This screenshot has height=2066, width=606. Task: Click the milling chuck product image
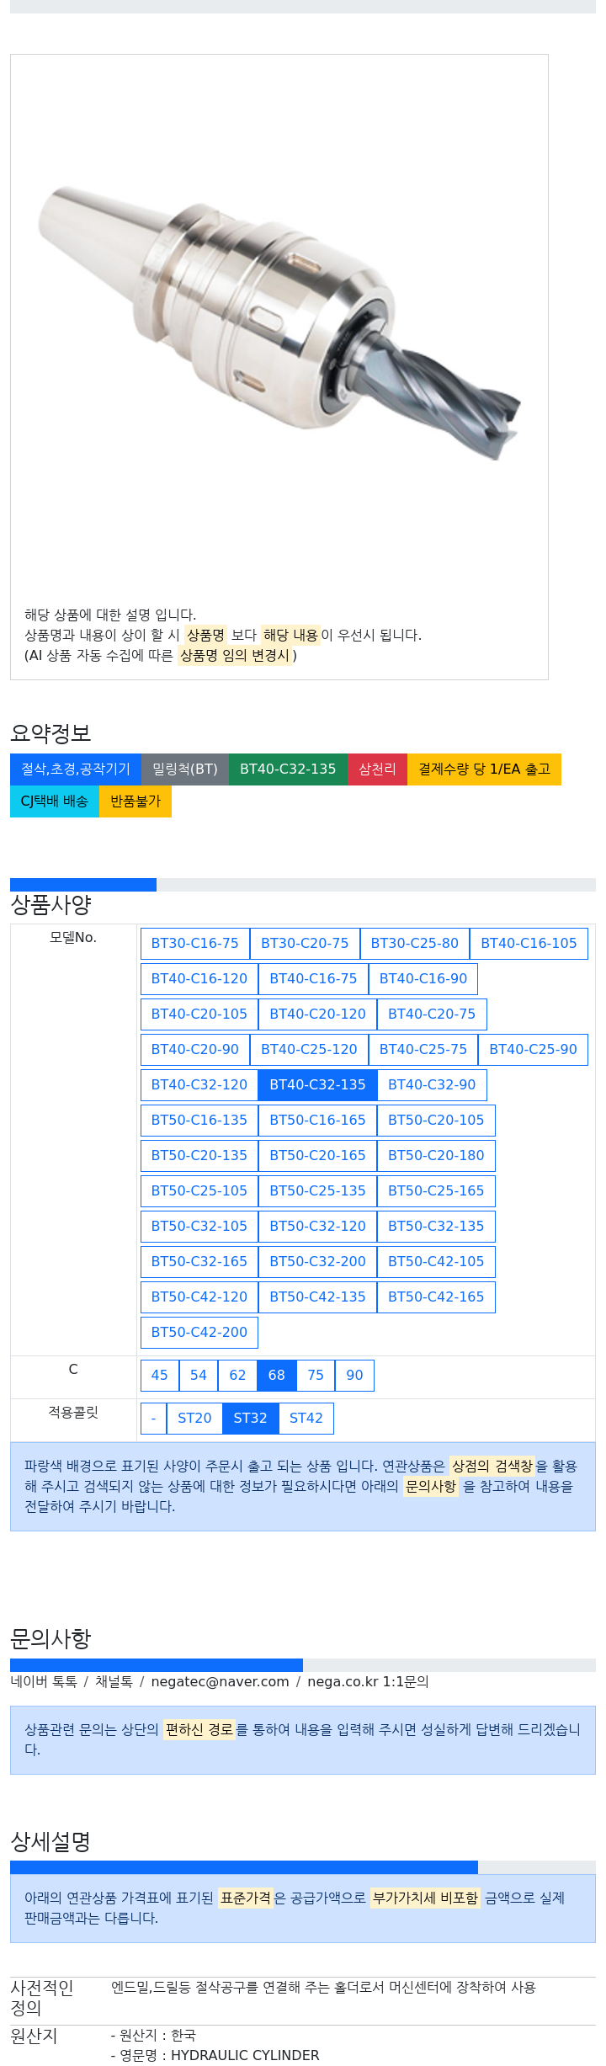279,324
